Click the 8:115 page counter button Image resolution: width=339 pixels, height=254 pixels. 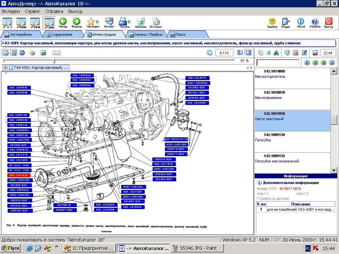click(224, 53)
